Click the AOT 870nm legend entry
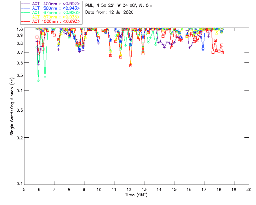The height and width of the screenshot is (205, 256). coord(51,17)
